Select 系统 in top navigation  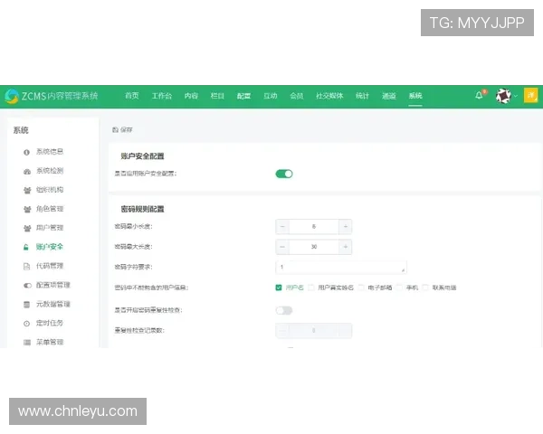point(415,96)
